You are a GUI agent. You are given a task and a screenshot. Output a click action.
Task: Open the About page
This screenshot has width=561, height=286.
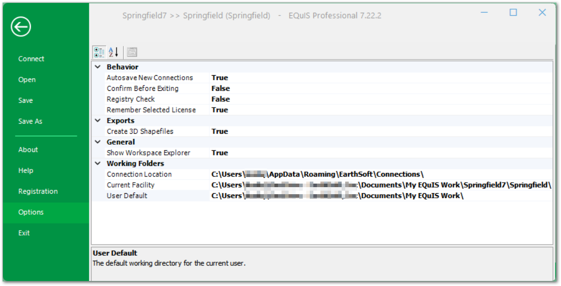28,150
